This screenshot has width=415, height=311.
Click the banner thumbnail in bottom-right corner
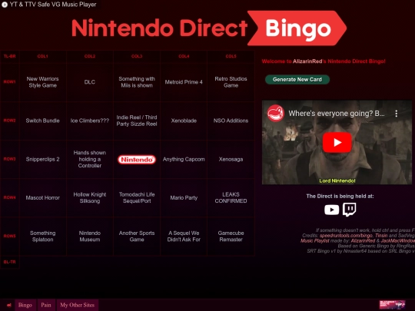tap(392, 305)
